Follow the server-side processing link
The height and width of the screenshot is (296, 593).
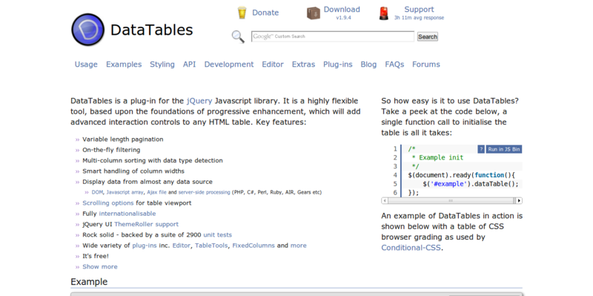coord(205,192)
